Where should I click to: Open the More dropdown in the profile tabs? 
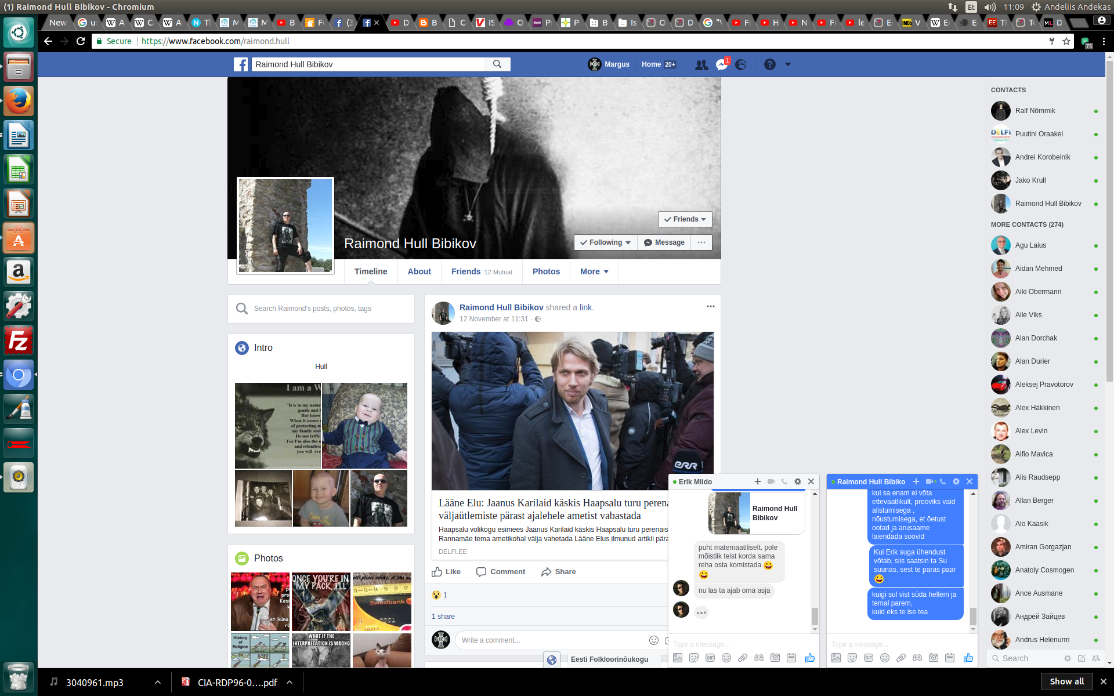(594, 271)
